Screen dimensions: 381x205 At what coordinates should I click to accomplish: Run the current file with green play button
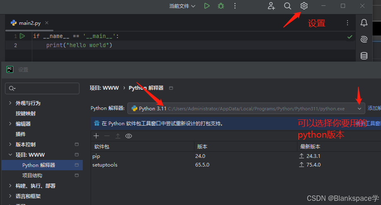(x=207, y=6)
